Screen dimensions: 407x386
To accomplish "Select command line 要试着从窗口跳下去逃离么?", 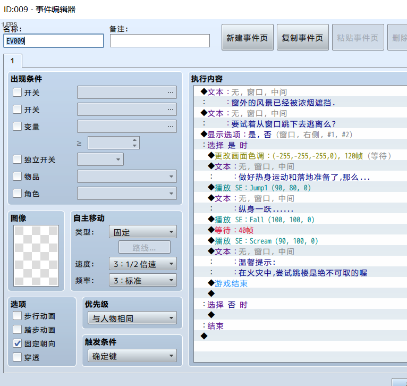I will 300,124.
